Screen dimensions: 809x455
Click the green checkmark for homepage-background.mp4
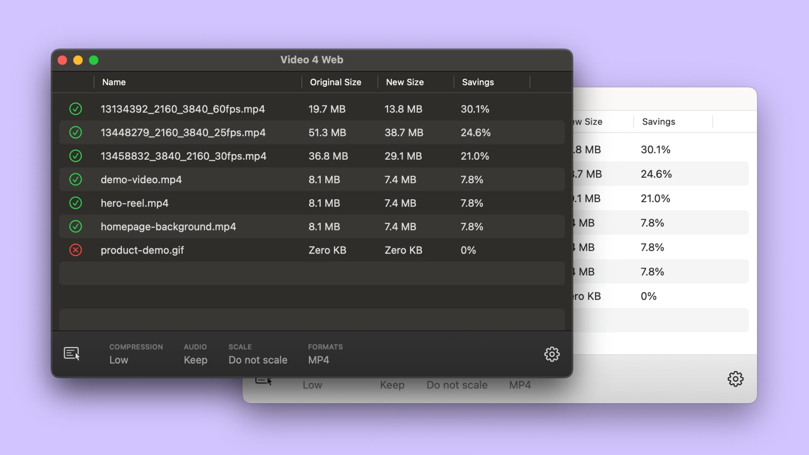[x=75, y=227]
